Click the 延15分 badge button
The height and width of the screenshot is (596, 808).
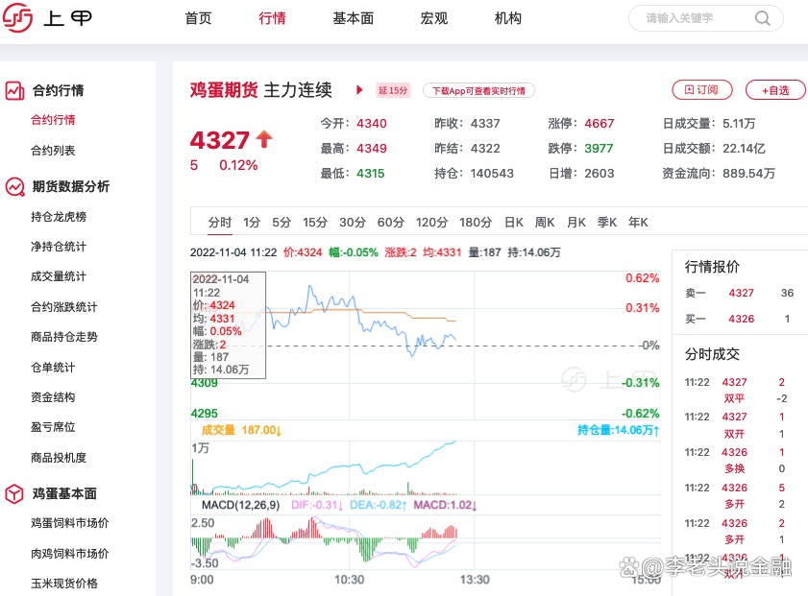click(392, 90)
